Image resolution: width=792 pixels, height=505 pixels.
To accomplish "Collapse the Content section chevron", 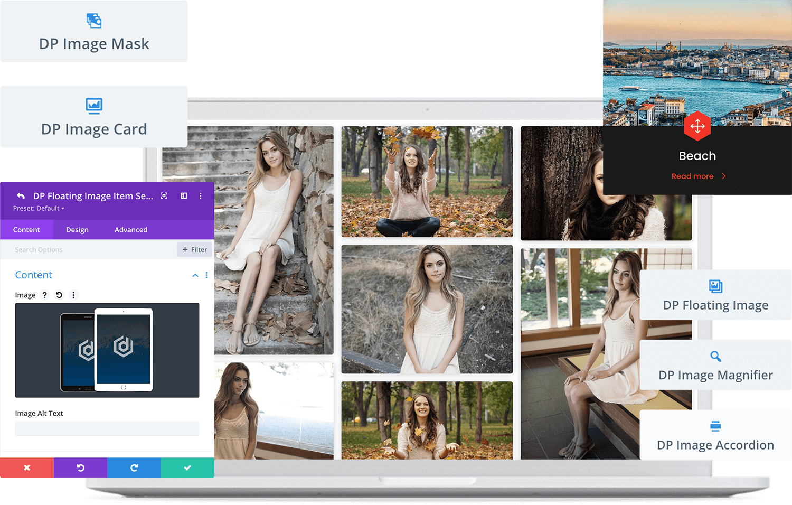I will coord(195,275).
